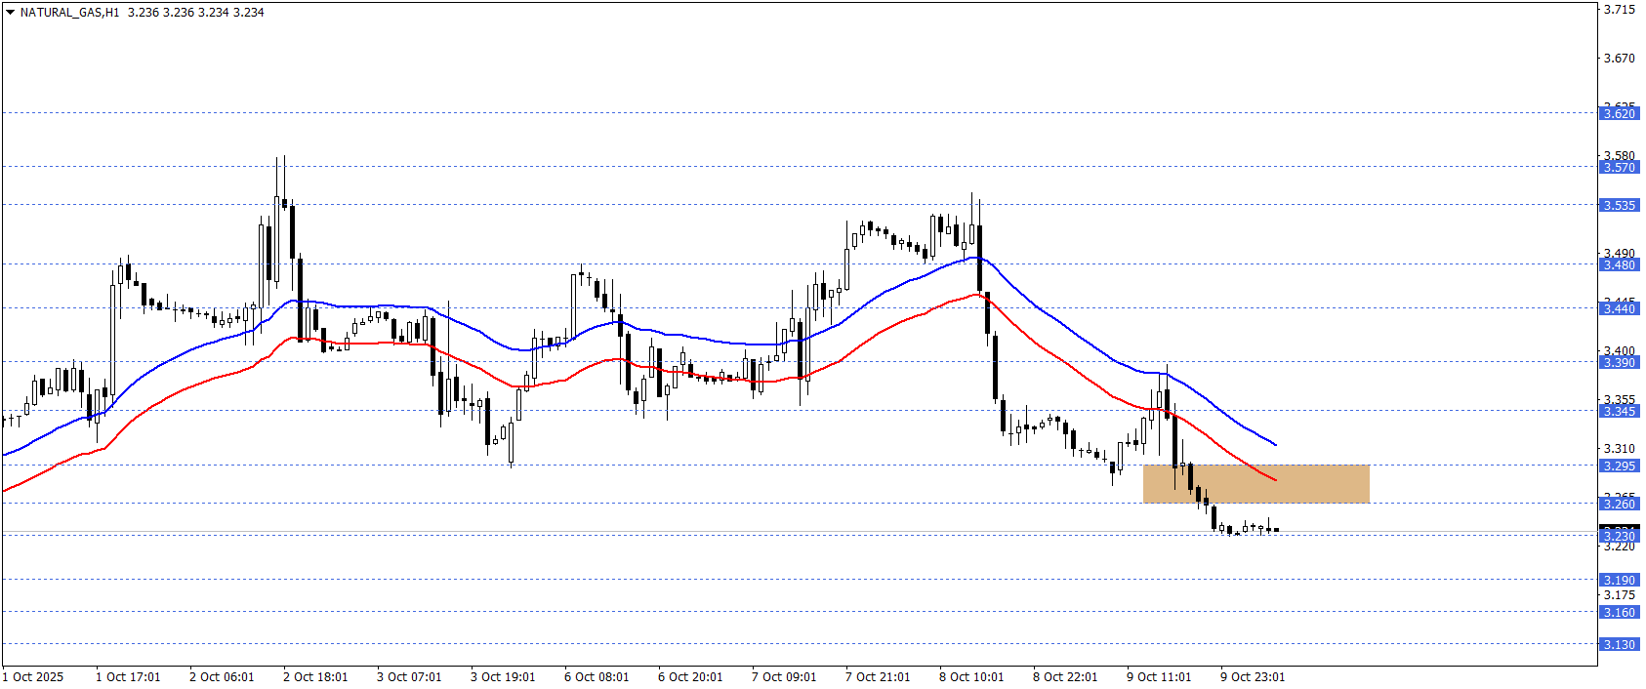Click the NATURAL_GAS,H1 chart title text
Image resolution: width=1646 pixels, height=689 pixels.
pos(69,13)
